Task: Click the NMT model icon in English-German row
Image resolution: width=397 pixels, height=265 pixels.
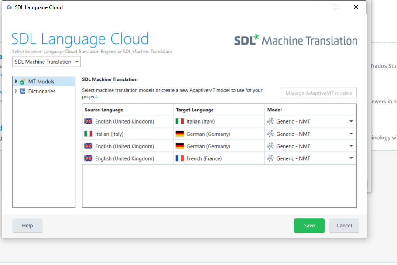Action: [270, 146]
